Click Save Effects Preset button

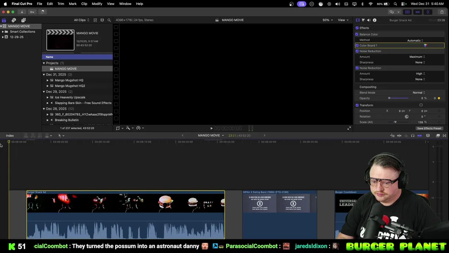pos(429,128)
